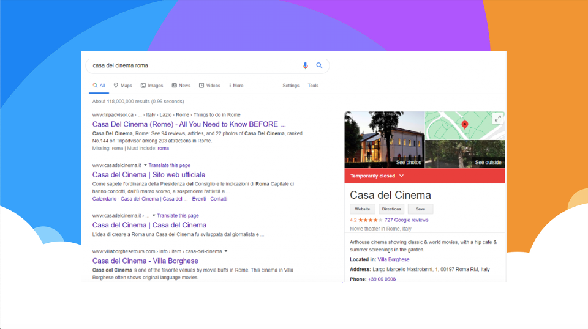
Task: Open the Eventi sitelink
Action: coord(198,199)
